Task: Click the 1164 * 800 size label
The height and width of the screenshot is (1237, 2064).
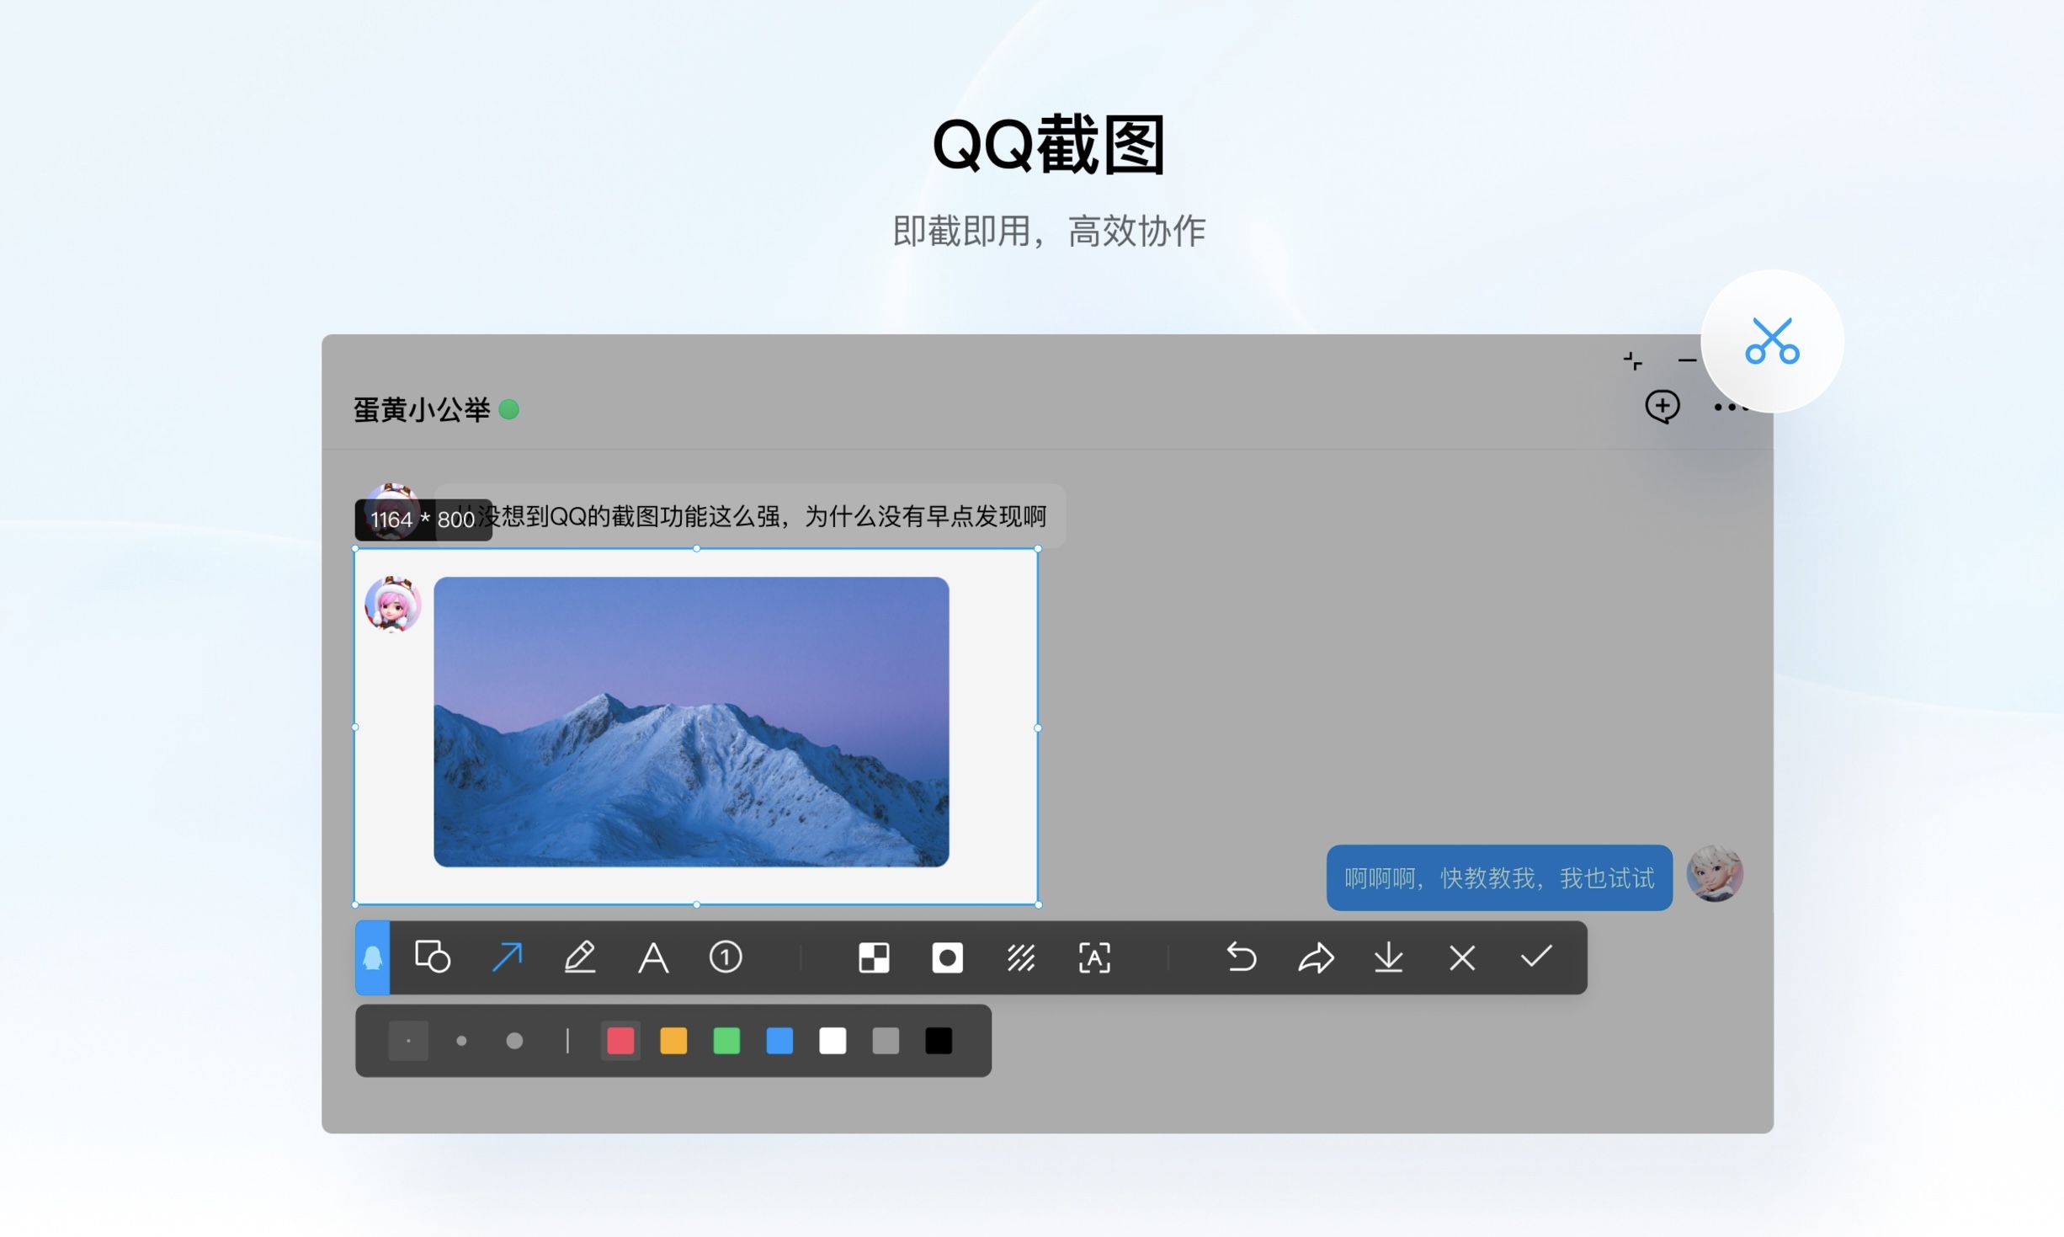Action: 423,520
